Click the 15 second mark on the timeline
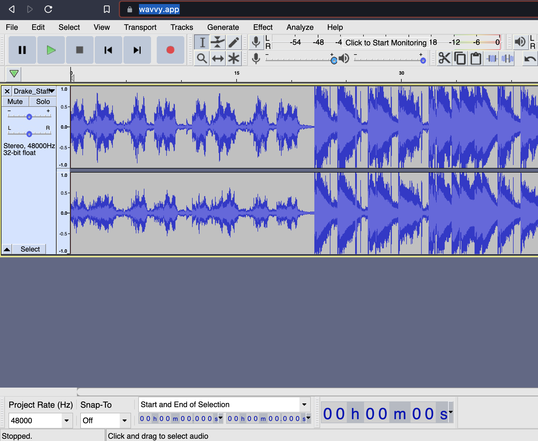The width and height of the screenshot is (538, 441). click(237, 73)
